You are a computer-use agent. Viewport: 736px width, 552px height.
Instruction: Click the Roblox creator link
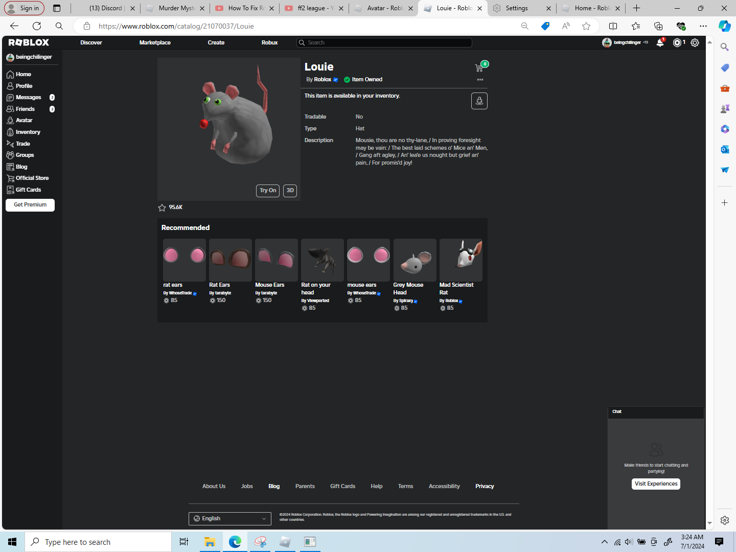tap(323, 80)
